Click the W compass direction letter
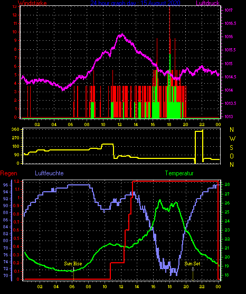 [x=232, y=139]
